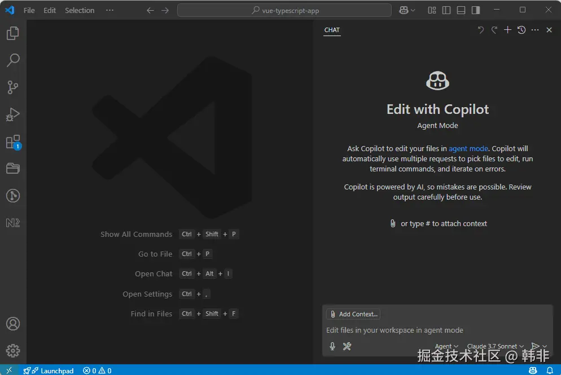Open the Extensions view with update badge
The width and height of the screenshot is (561, 375).
pyautogui.click(x=13, y=142)
